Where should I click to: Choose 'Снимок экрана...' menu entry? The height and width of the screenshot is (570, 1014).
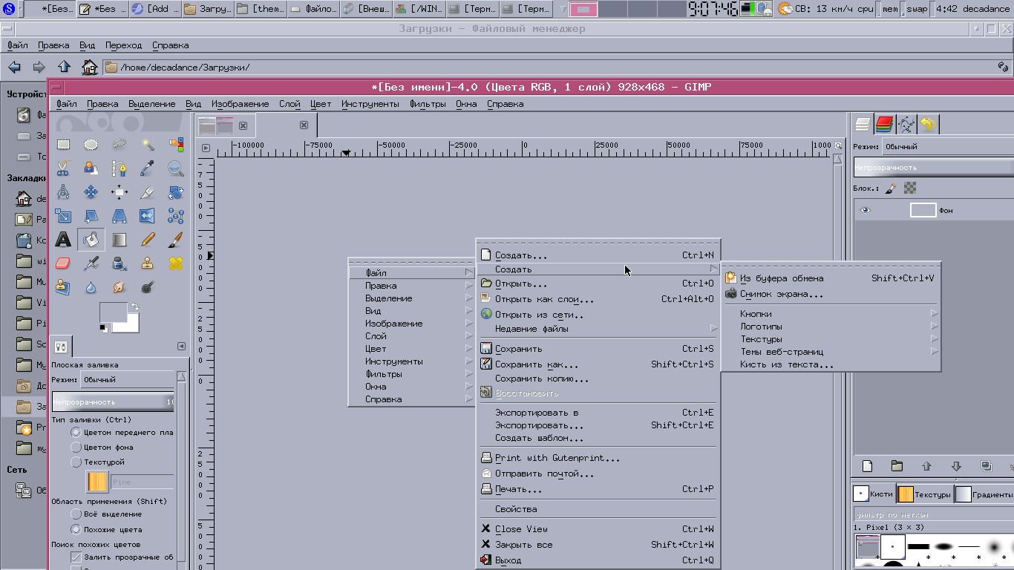coord(831,294)
